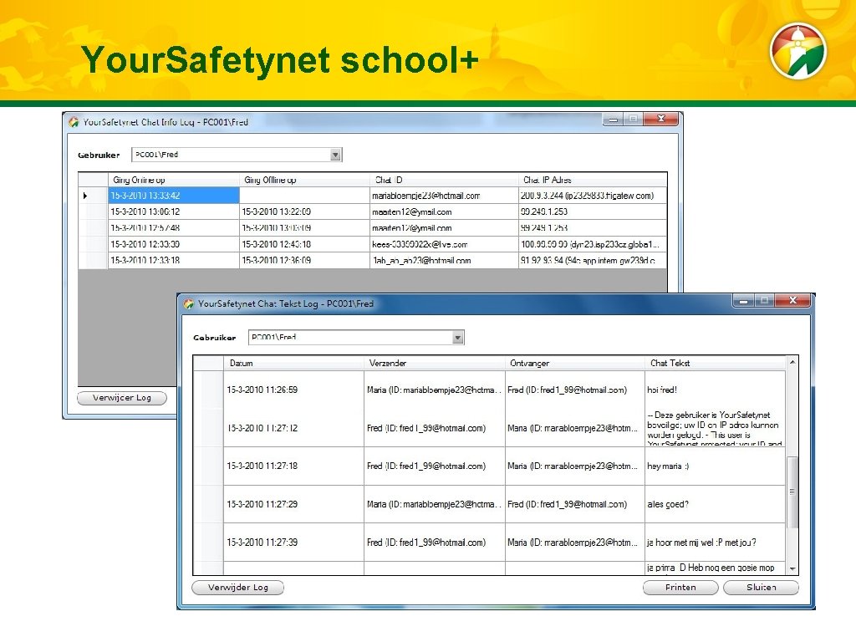Select chat log entry dated 15-3-2010 11:27:39
This screenshot has width=856, height=642.
(293, 543)
